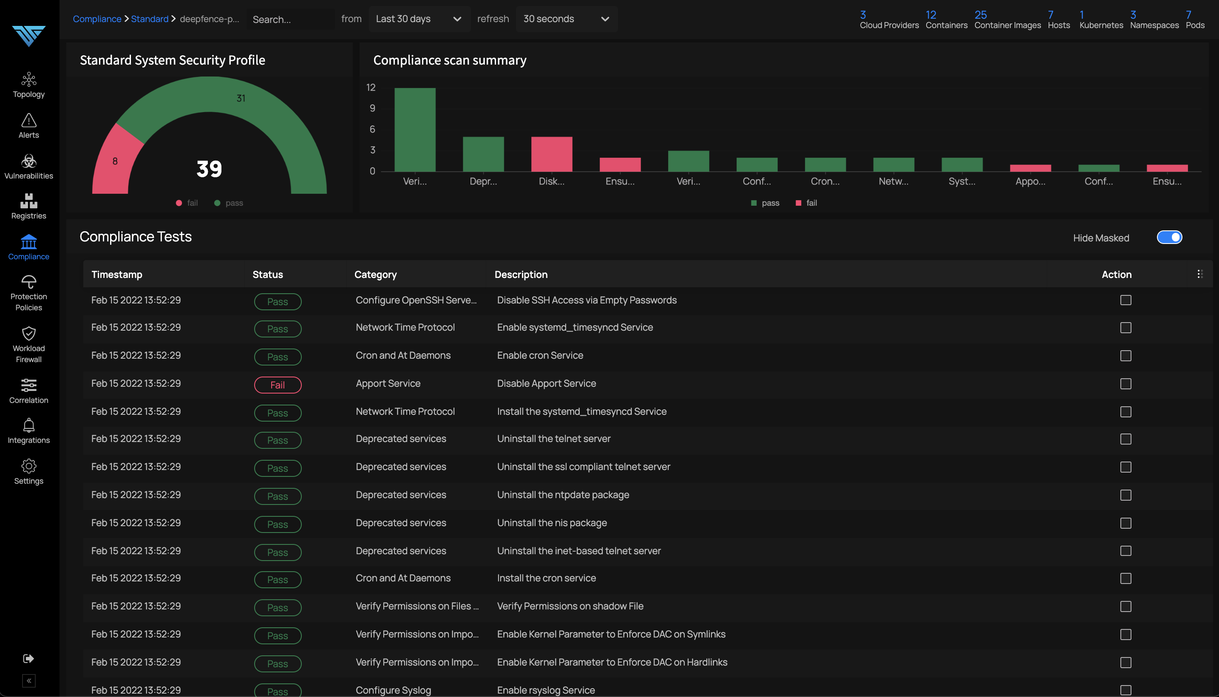
Task: Open Integrations bell icon
Action: [29, 425]
